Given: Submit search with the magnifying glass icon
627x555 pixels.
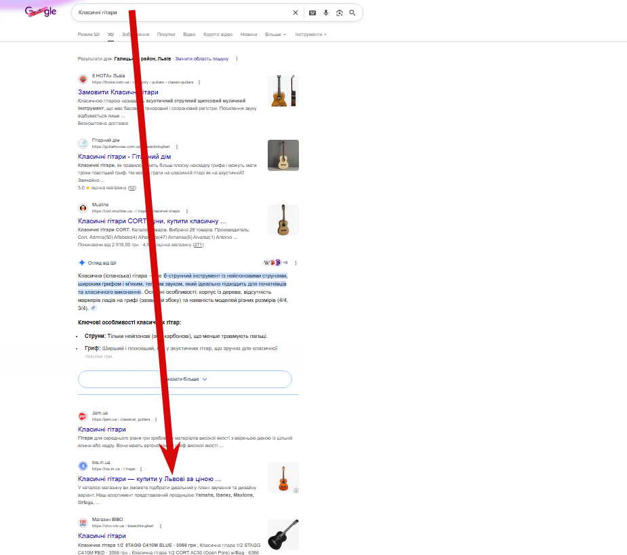Looking at the screenshot, I should 352,13.
